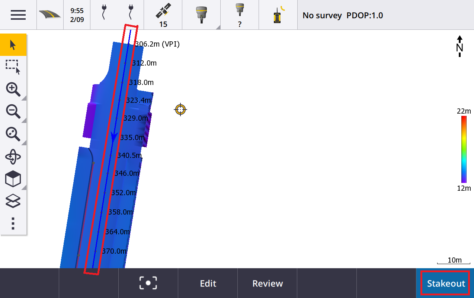Open the hamburger main menu
This screenshot has width=474, height=298.
(18, 15)
